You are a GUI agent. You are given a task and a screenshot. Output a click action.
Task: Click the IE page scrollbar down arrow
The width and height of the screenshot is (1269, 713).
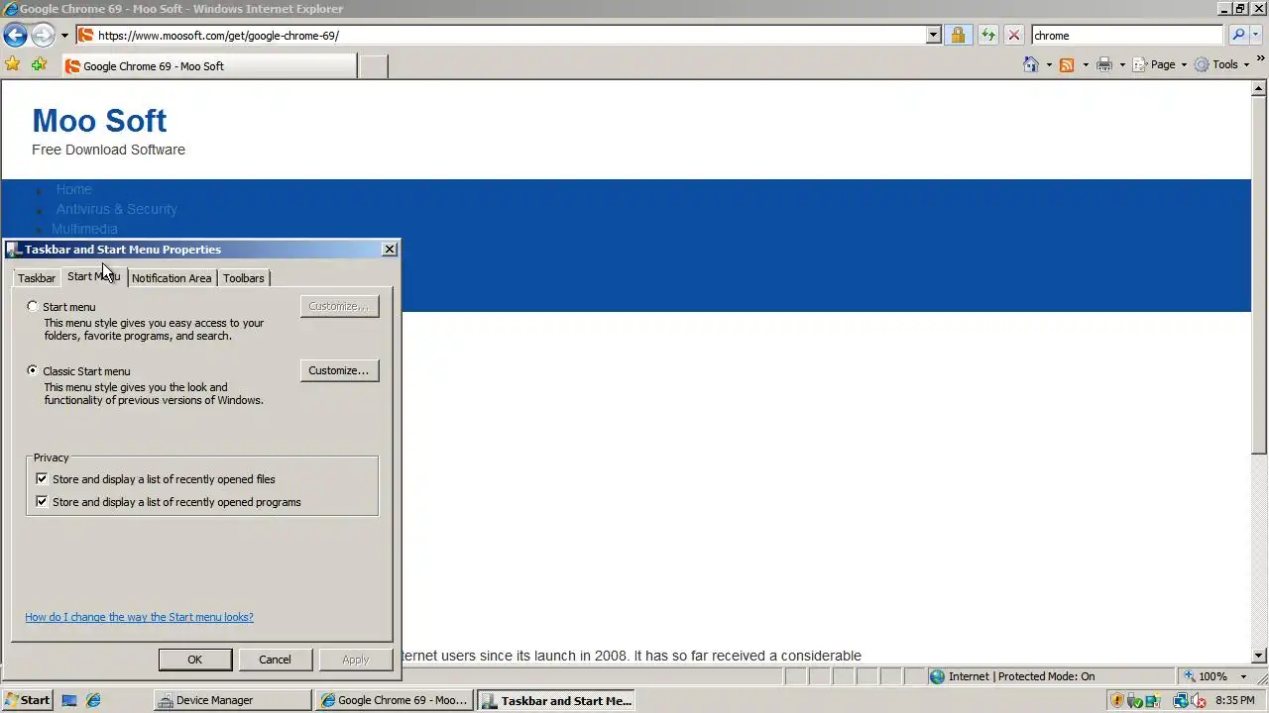[x=1259, y=656]
